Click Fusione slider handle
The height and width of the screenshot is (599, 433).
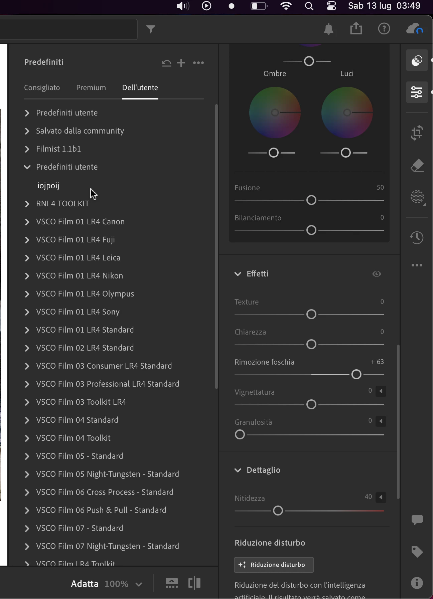click(x=311, y=200)
